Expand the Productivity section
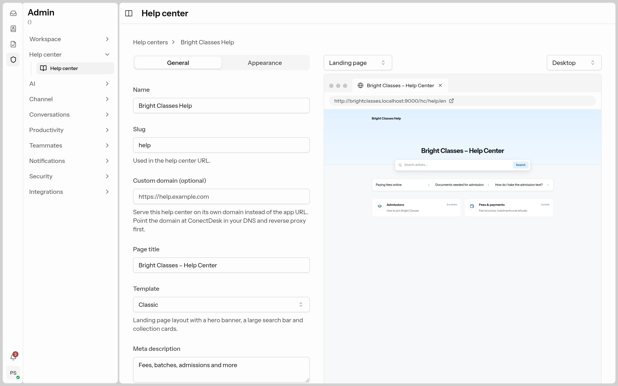Viewport: 618px width, 386px height. coord(70,130)
